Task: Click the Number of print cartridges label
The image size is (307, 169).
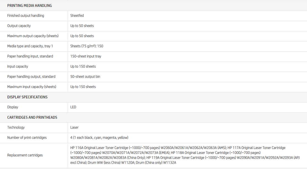Action: (x=27, y=138)
